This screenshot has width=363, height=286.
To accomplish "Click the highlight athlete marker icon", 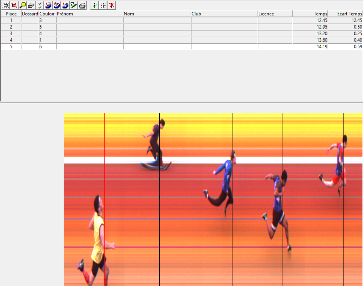I will pos(103,5).
